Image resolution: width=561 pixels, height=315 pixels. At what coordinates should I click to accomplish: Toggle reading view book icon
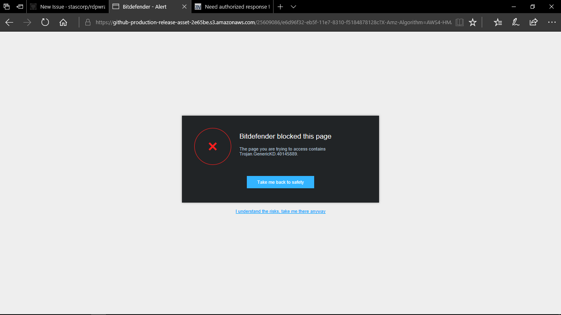[x=460, y=23]
